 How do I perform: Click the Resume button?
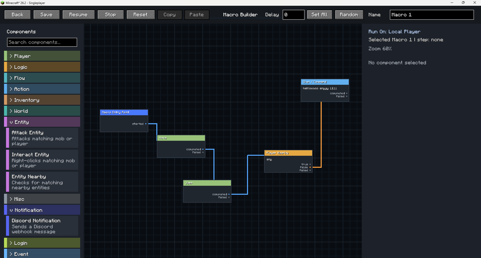click(79, 15)
